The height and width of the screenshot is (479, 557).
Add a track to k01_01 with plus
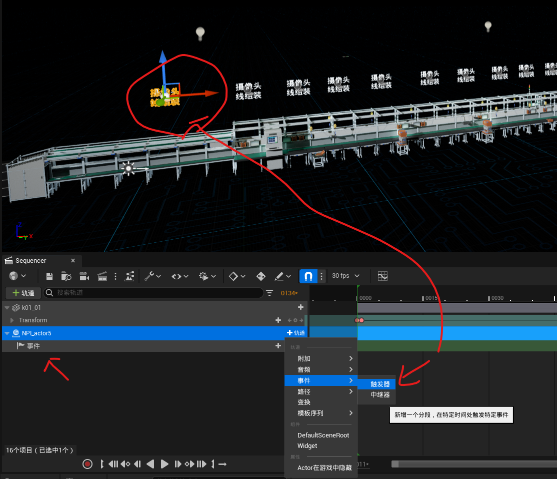pyautogui.click(x=300, y=307)
